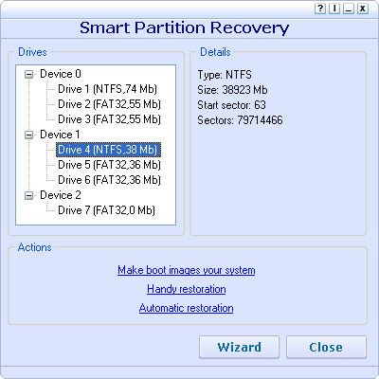Select Drive 2 (FAT32,55 Mb)
Screen dimensions: 379x379
[109, 104]
